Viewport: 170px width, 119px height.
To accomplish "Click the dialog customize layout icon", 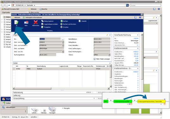I will (136, 17).
